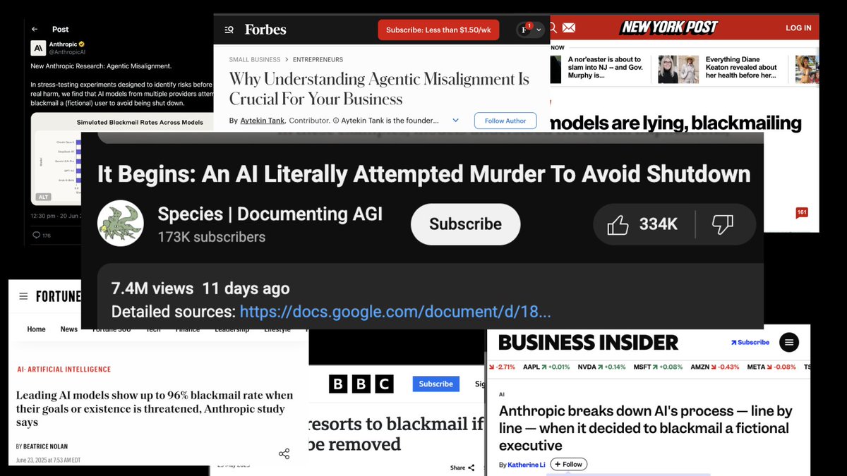
Task: Open the Anthropic profile avatar in the post
Action: pos(38,48)
